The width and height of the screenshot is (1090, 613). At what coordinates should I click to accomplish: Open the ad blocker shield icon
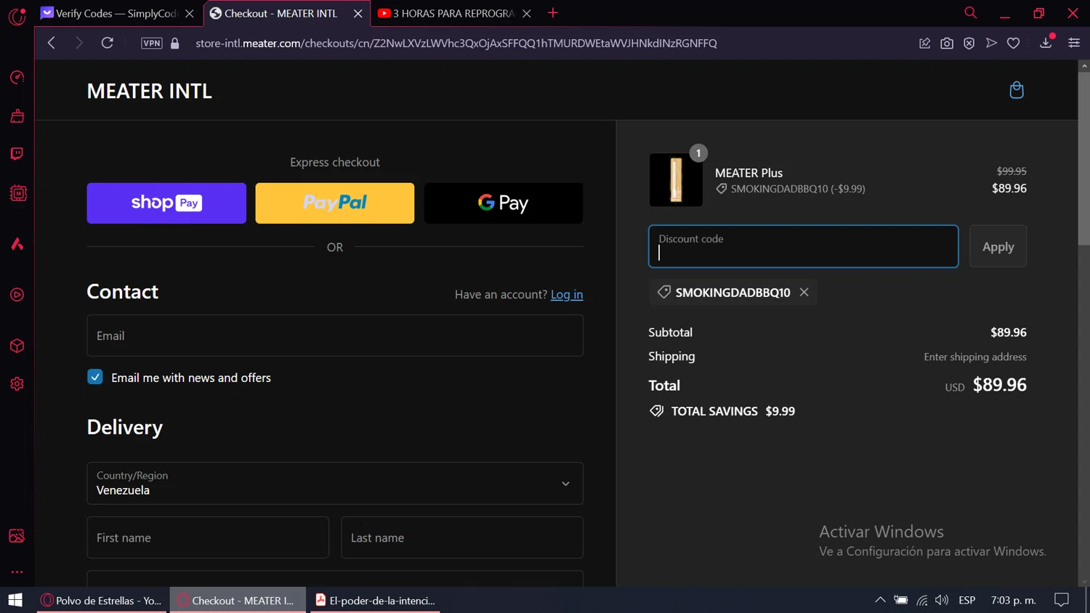click(969, 43)
